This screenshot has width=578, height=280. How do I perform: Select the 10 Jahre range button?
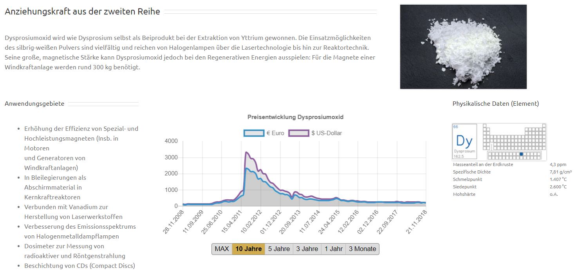point(248,249)
